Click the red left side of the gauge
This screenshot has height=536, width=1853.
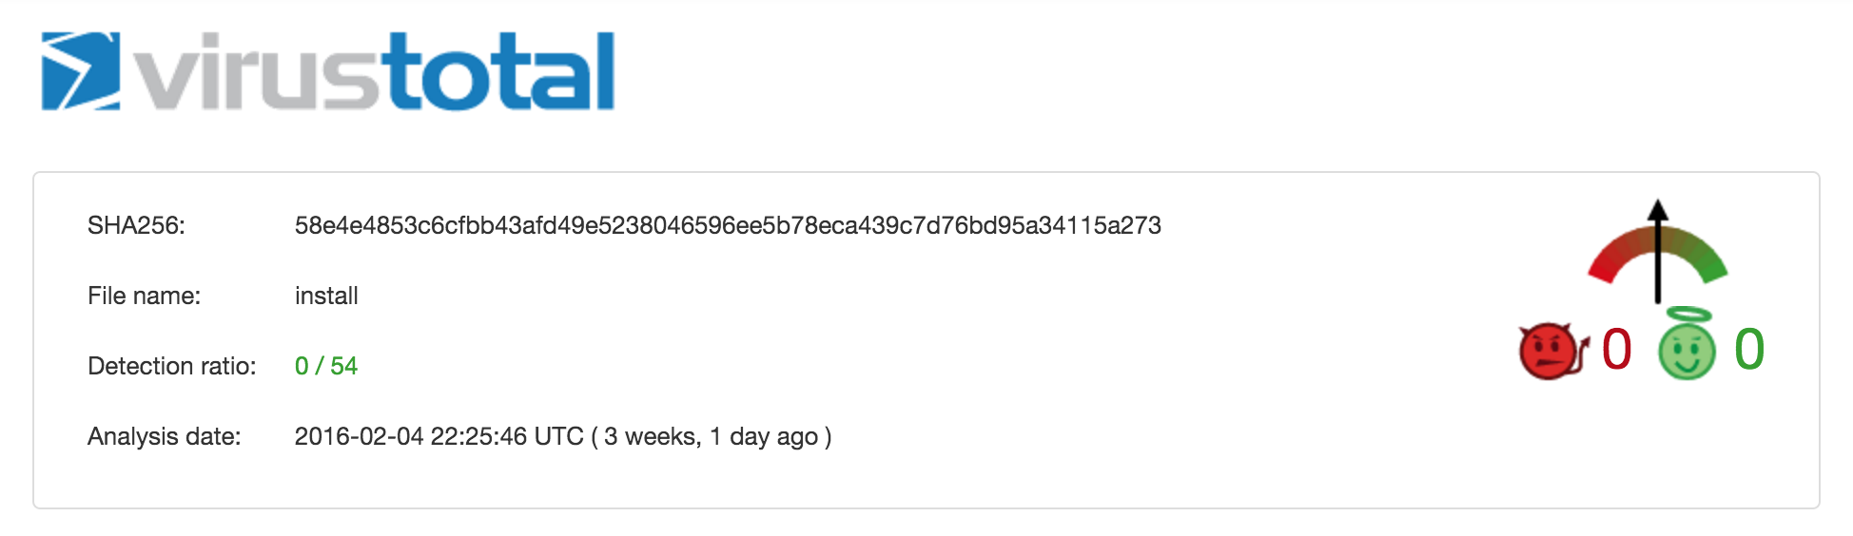click(x=1609, y=258)
